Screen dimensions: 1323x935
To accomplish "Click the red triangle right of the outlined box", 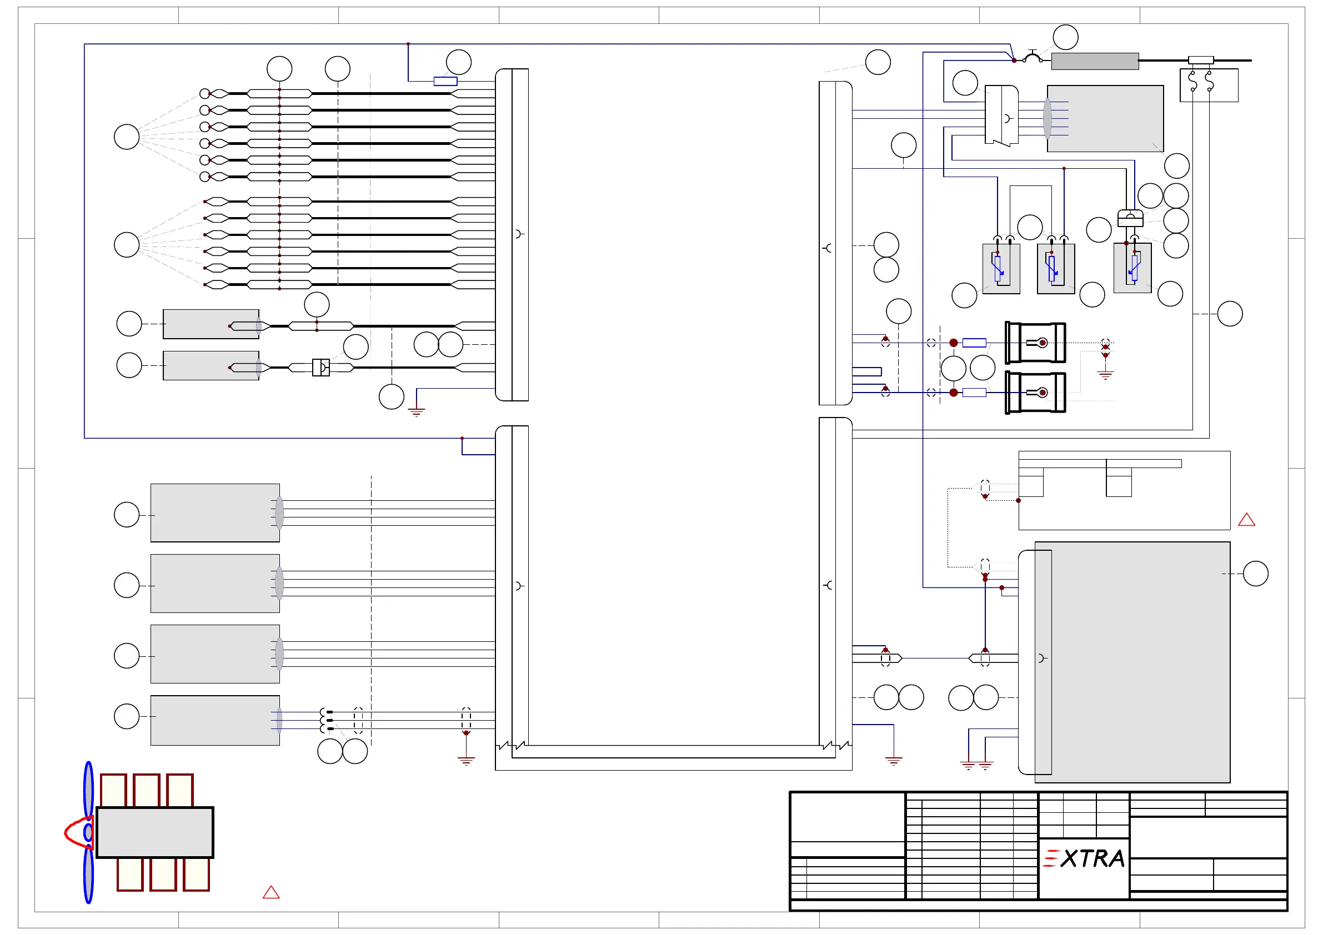I will pos(1246,520).
